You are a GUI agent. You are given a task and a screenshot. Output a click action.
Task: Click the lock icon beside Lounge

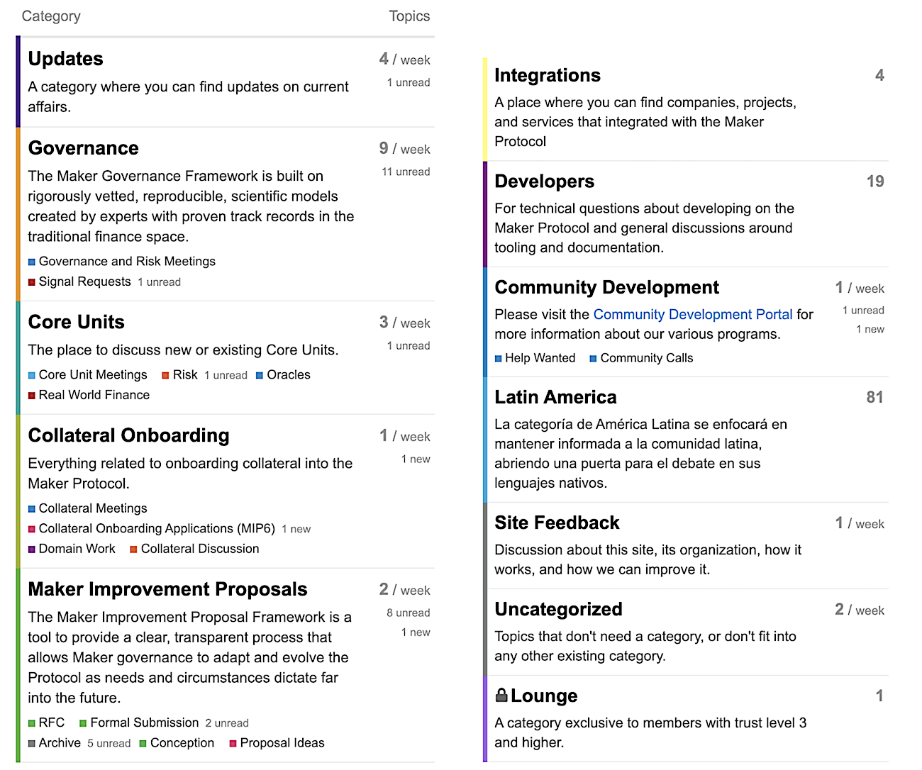[x=501, y=696]
